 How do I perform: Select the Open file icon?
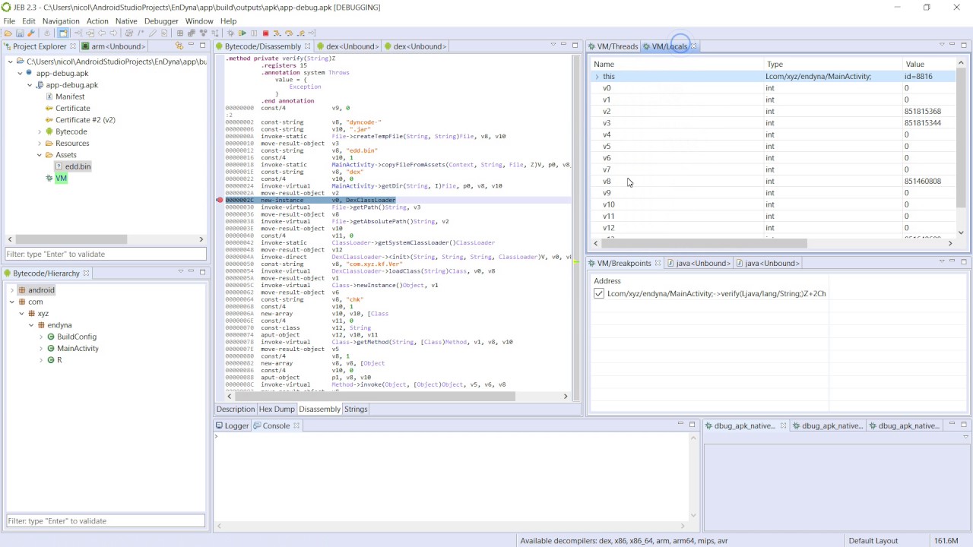point(7,33)
